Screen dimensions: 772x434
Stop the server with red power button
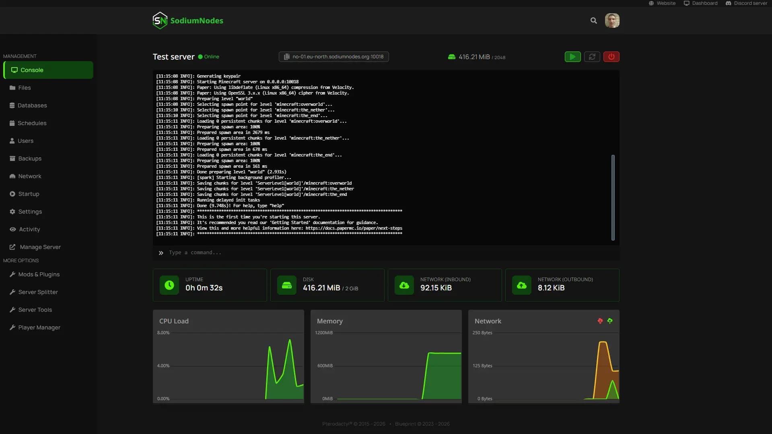coord(611,57)
